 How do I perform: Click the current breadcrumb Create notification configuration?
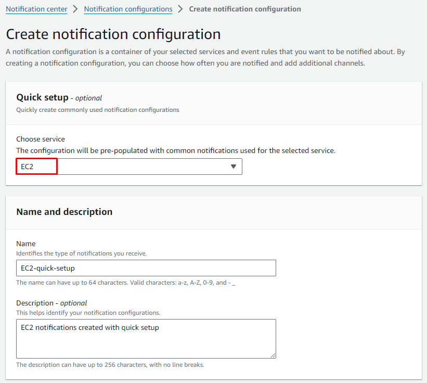click(x=244, y=9)
